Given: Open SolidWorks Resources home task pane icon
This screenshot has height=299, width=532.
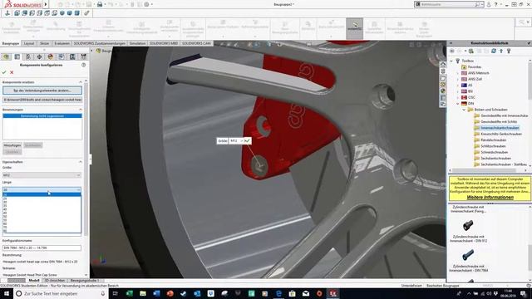Looking at the screenshot, I should 443,65.
